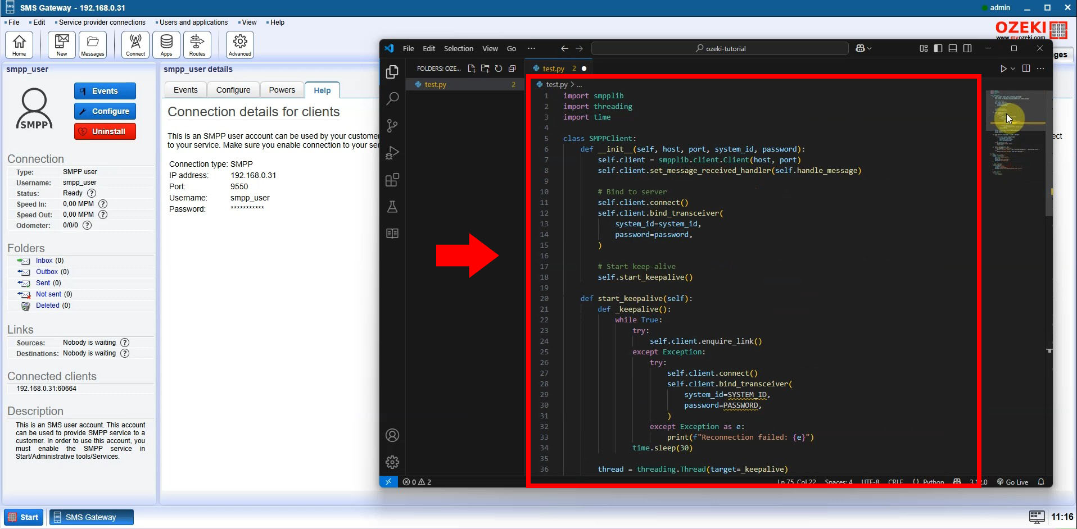Click the remote window status bar icon
Viewport: 1077px width, 529px height.
[388, 482]
